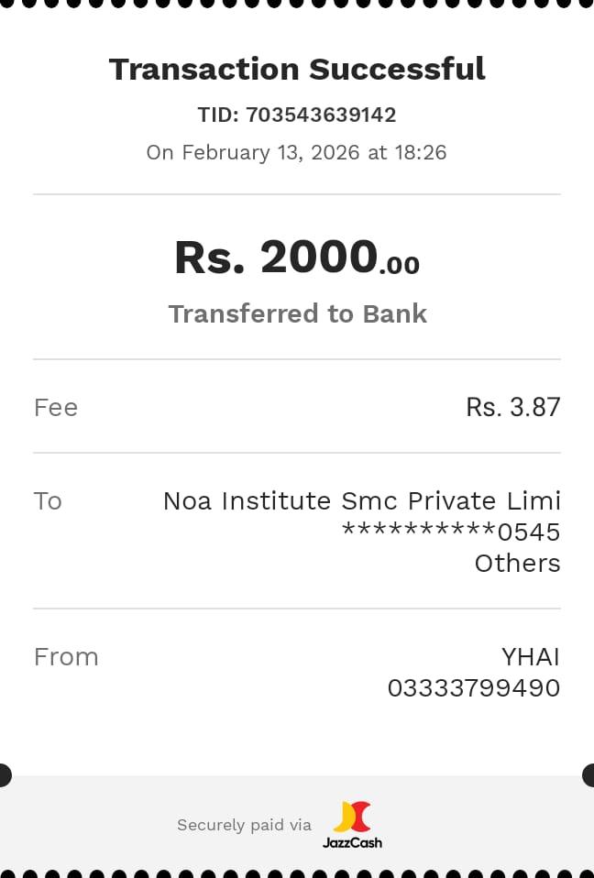594x878 pixels.
Task: Click the left receipt notch dot
Action: (x=4, y=775)
